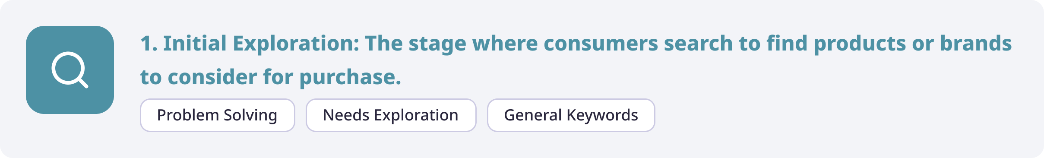Click "to consider for purchase." heading line

(x=271, y=77)
